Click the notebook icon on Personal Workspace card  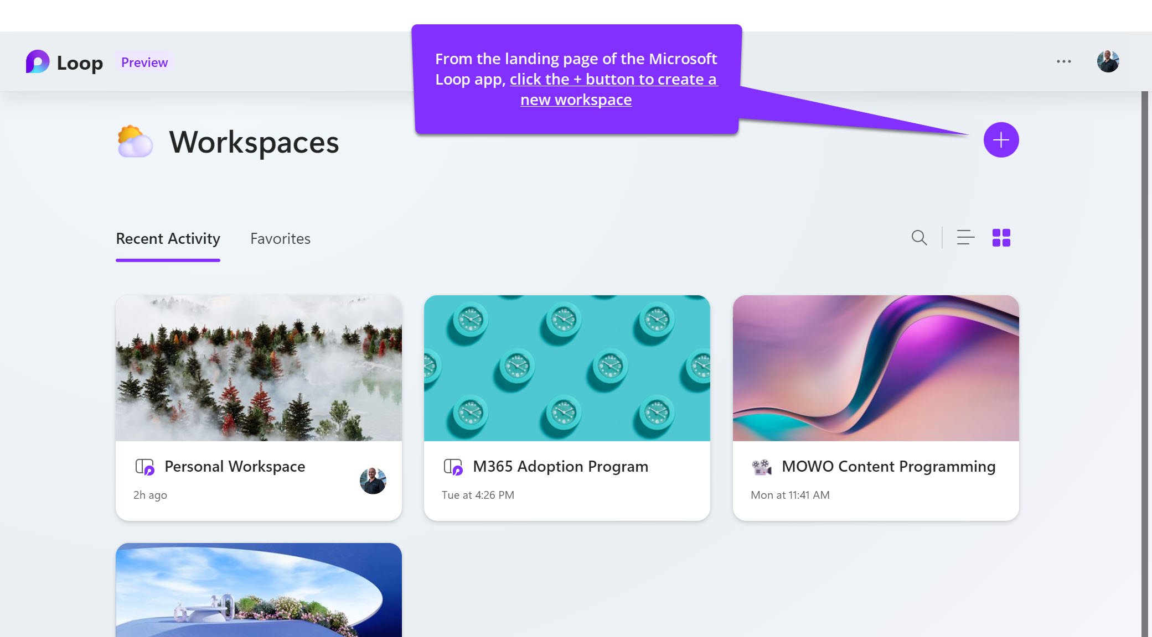145,466
